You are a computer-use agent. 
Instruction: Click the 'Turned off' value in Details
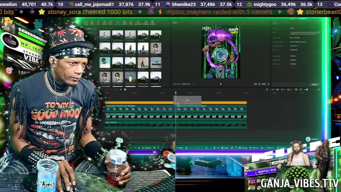[x=294, y=50]
